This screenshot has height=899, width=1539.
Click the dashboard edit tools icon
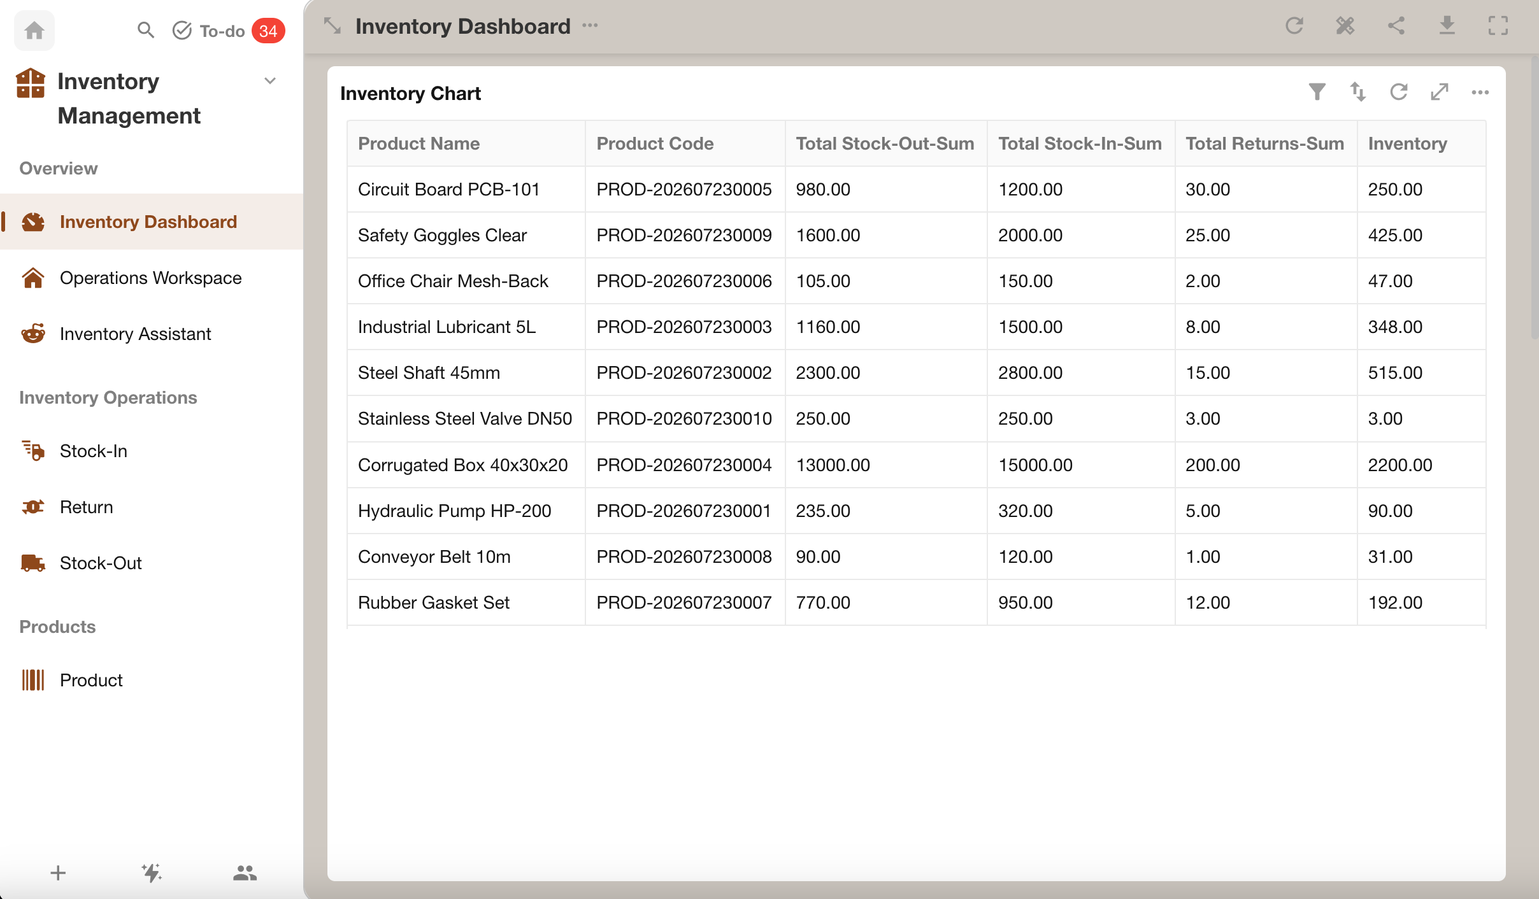coord(1345,25)
